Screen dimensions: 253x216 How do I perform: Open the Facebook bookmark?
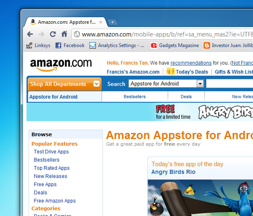click(70, 45)
